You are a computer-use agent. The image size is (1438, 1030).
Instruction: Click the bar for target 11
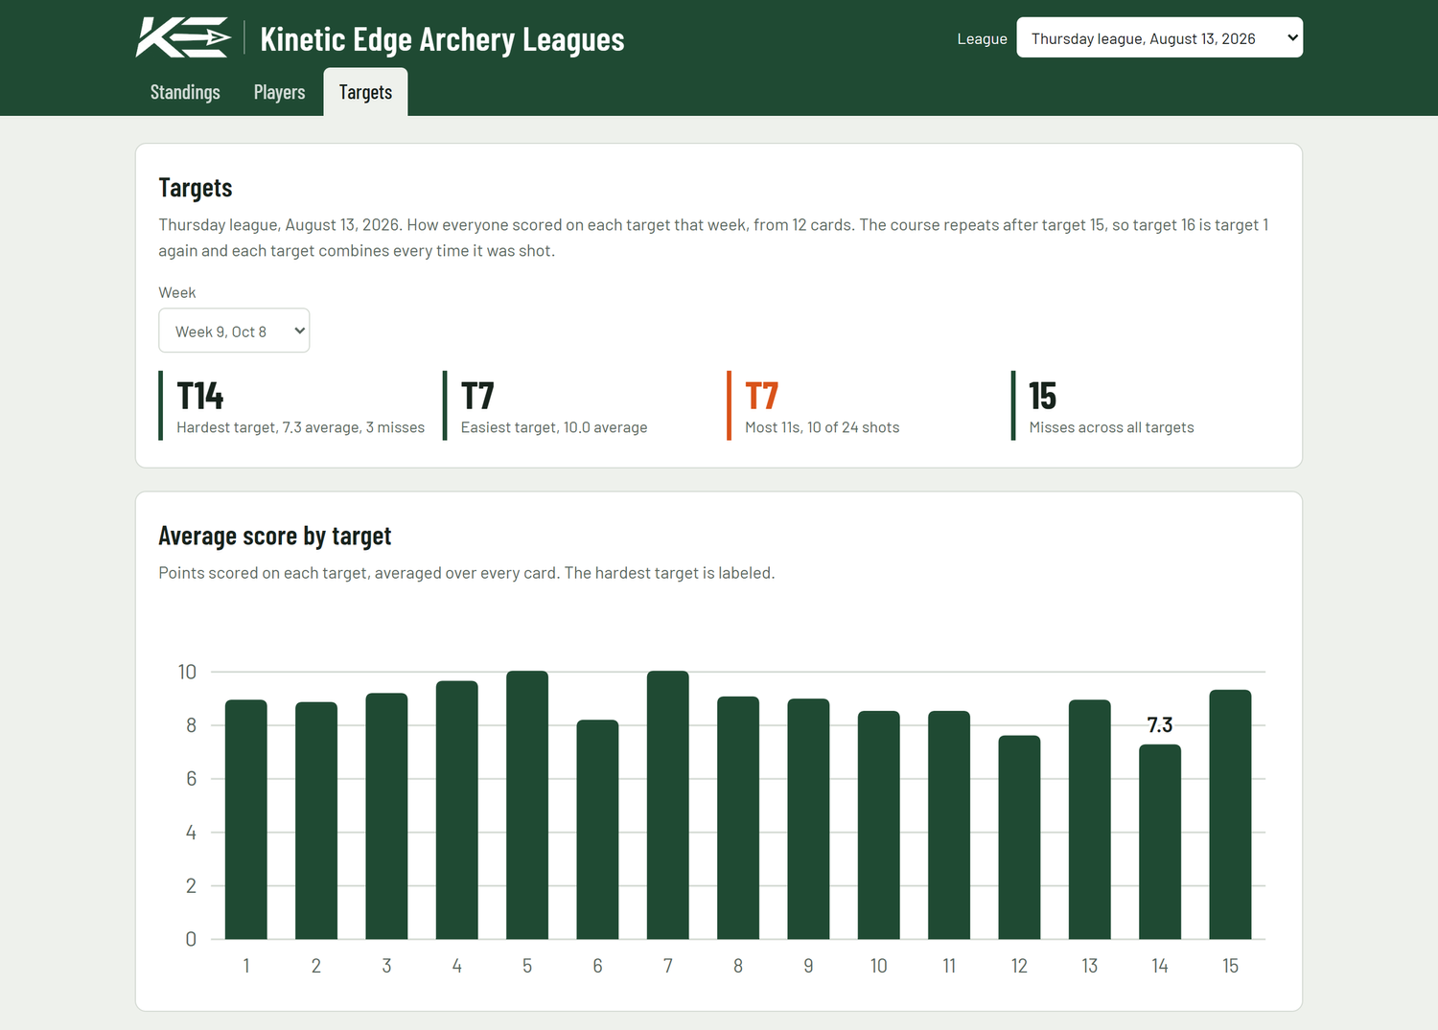point(949,825)
